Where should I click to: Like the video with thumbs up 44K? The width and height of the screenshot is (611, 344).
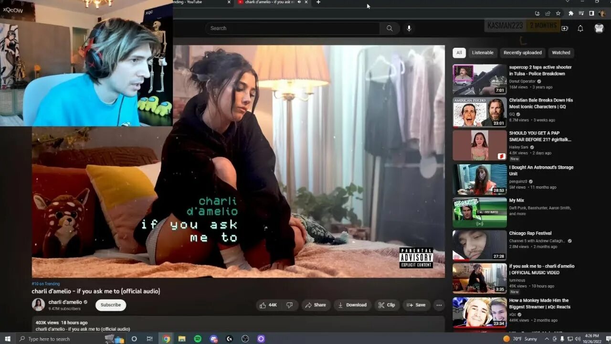point(269,305)
